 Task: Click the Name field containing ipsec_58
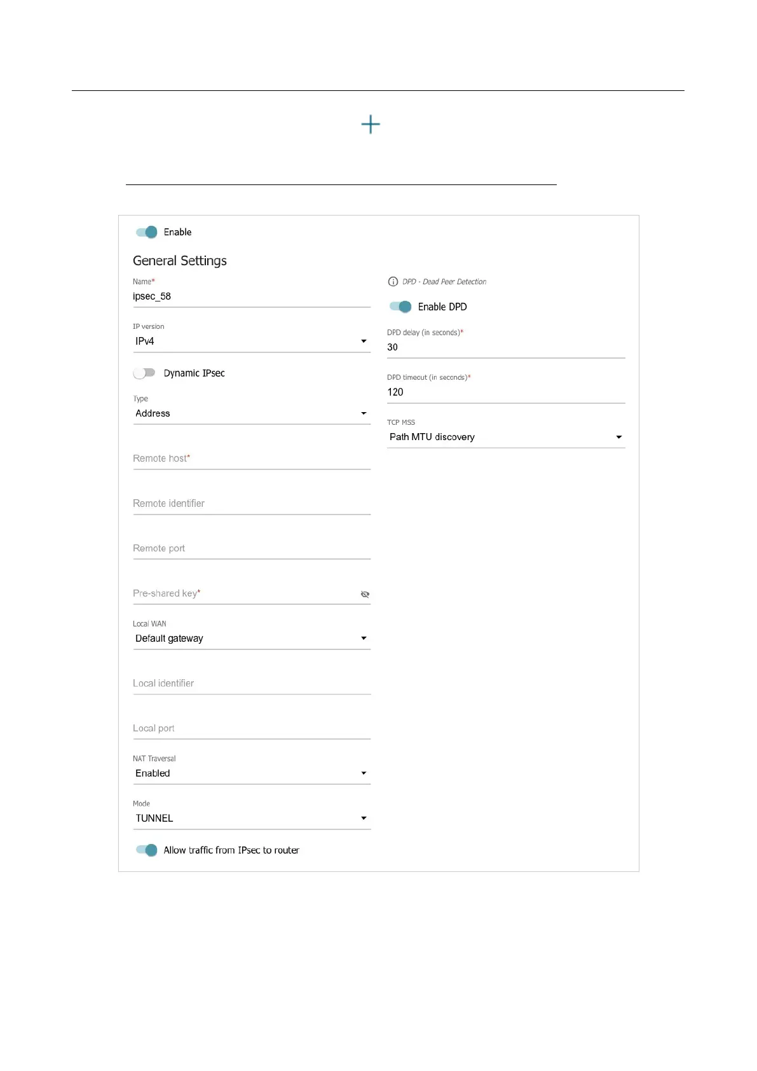pos(251,297)
